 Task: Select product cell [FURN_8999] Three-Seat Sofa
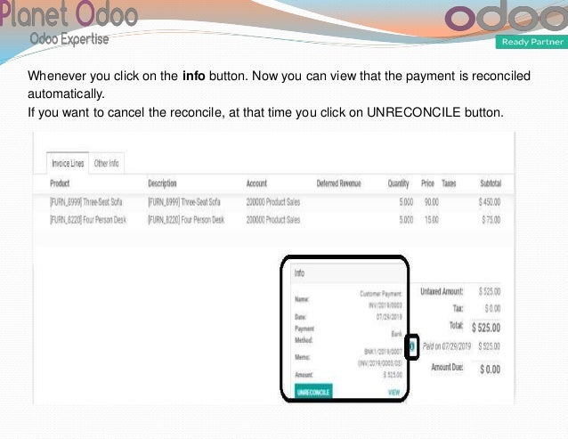pyautogui.click(x=86, y=202)
